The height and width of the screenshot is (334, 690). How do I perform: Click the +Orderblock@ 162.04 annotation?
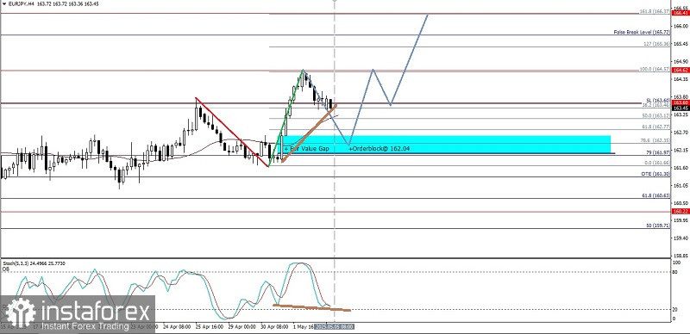coord(379,149)
